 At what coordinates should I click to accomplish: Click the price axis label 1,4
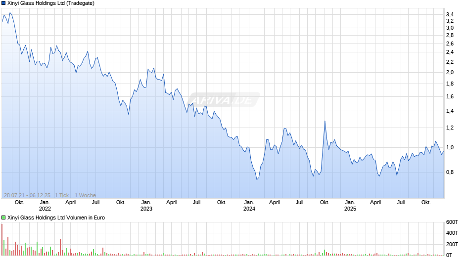(450, 111)
